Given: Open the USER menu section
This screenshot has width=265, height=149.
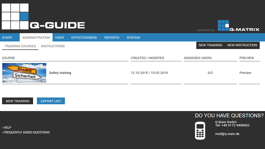Looking at the screenshot, I should [x=59, y=38].
